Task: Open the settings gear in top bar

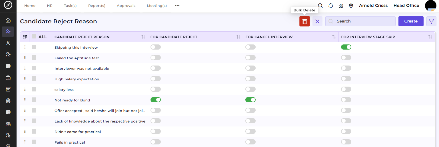Action: pyautogui.click(x=351, y=6)
